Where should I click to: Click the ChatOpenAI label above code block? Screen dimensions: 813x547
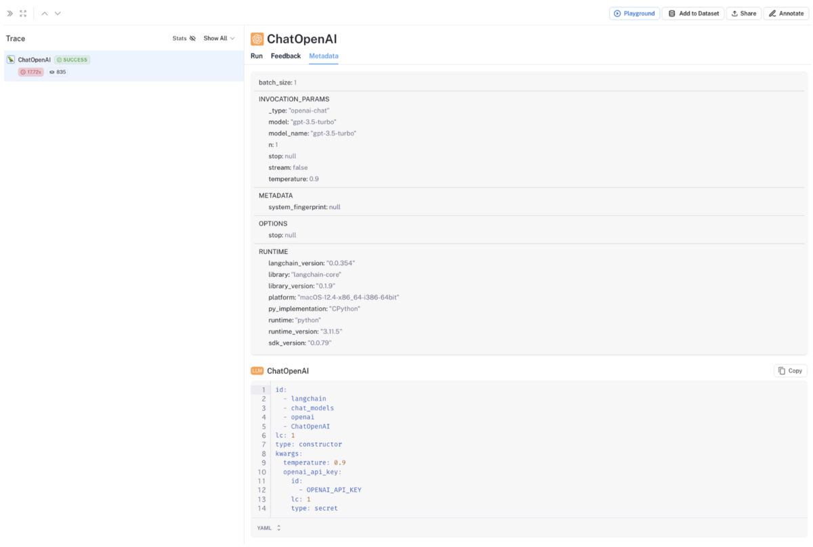[x=288, y=371]
